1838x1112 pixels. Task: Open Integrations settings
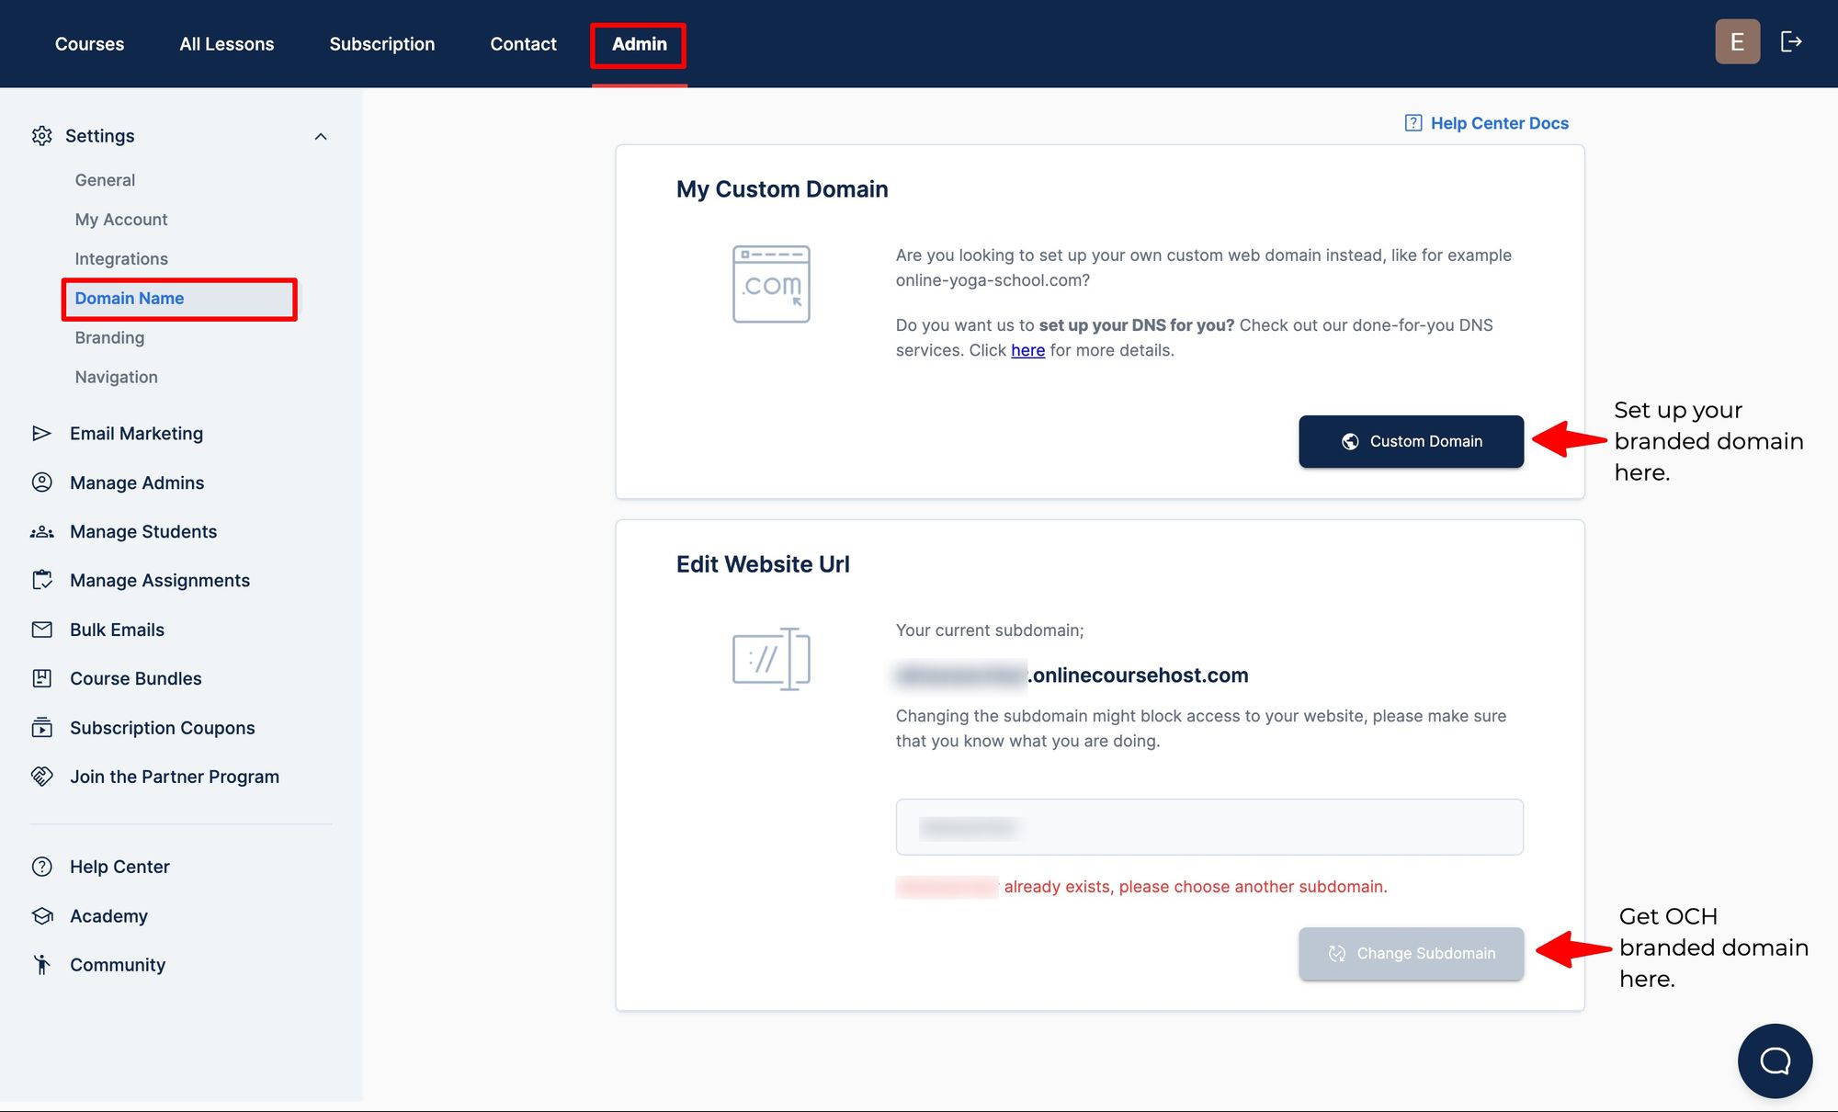[121, 258]
